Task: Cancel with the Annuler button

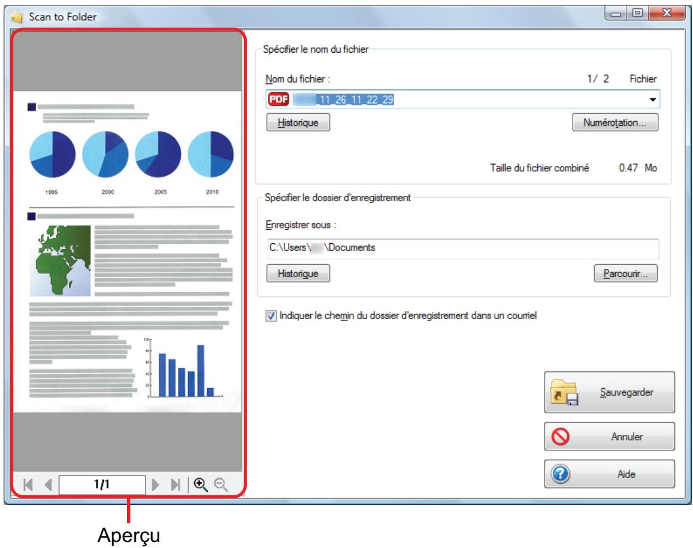Action: 610,437
